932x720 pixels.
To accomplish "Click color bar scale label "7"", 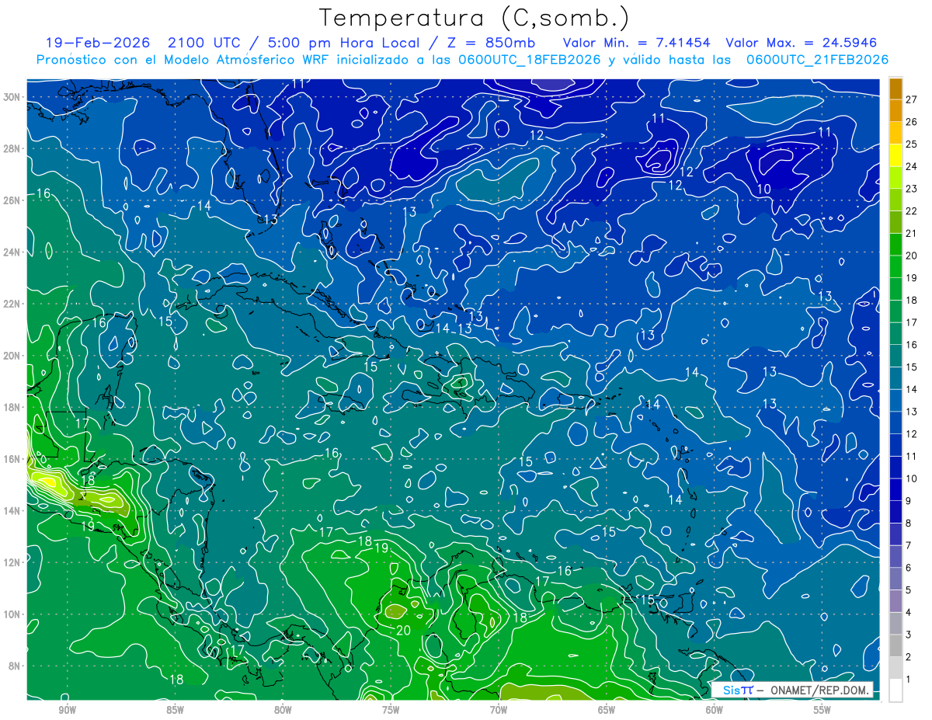I will 909,546.
